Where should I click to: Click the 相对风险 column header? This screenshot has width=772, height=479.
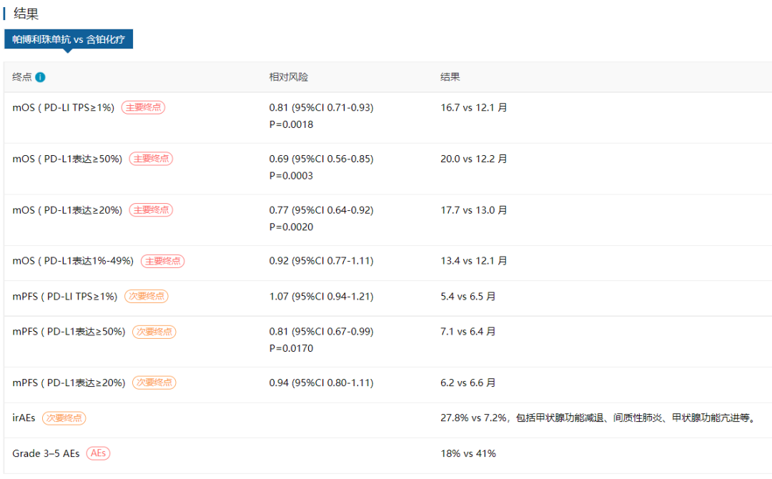coord(289,77)
